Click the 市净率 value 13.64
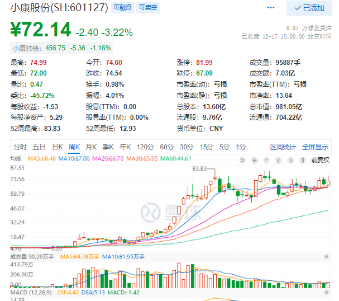 [x=284, y=96]
